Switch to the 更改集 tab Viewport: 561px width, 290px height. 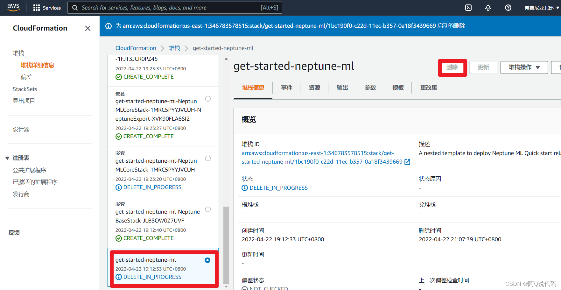(x=429, y=88)
